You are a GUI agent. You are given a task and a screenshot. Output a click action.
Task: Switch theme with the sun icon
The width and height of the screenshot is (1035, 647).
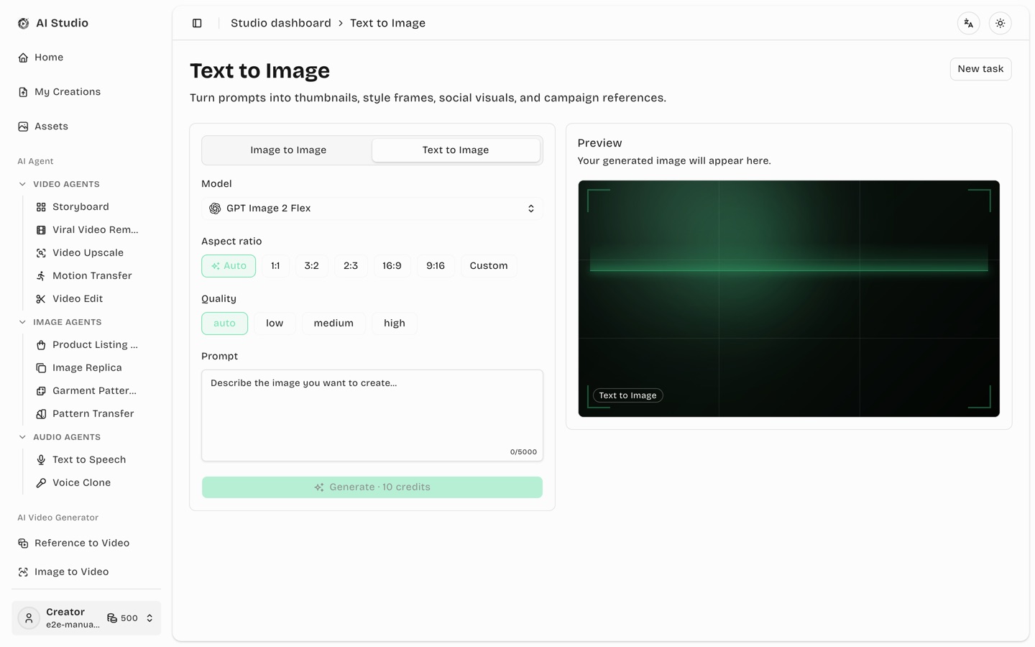coord(1000,23)
